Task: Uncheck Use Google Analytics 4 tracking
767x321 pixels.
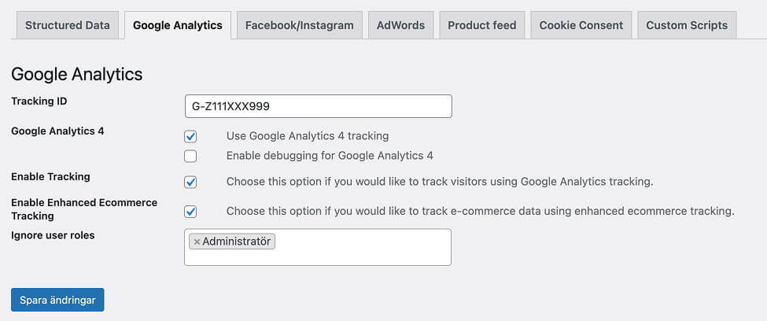Action: 190,136
